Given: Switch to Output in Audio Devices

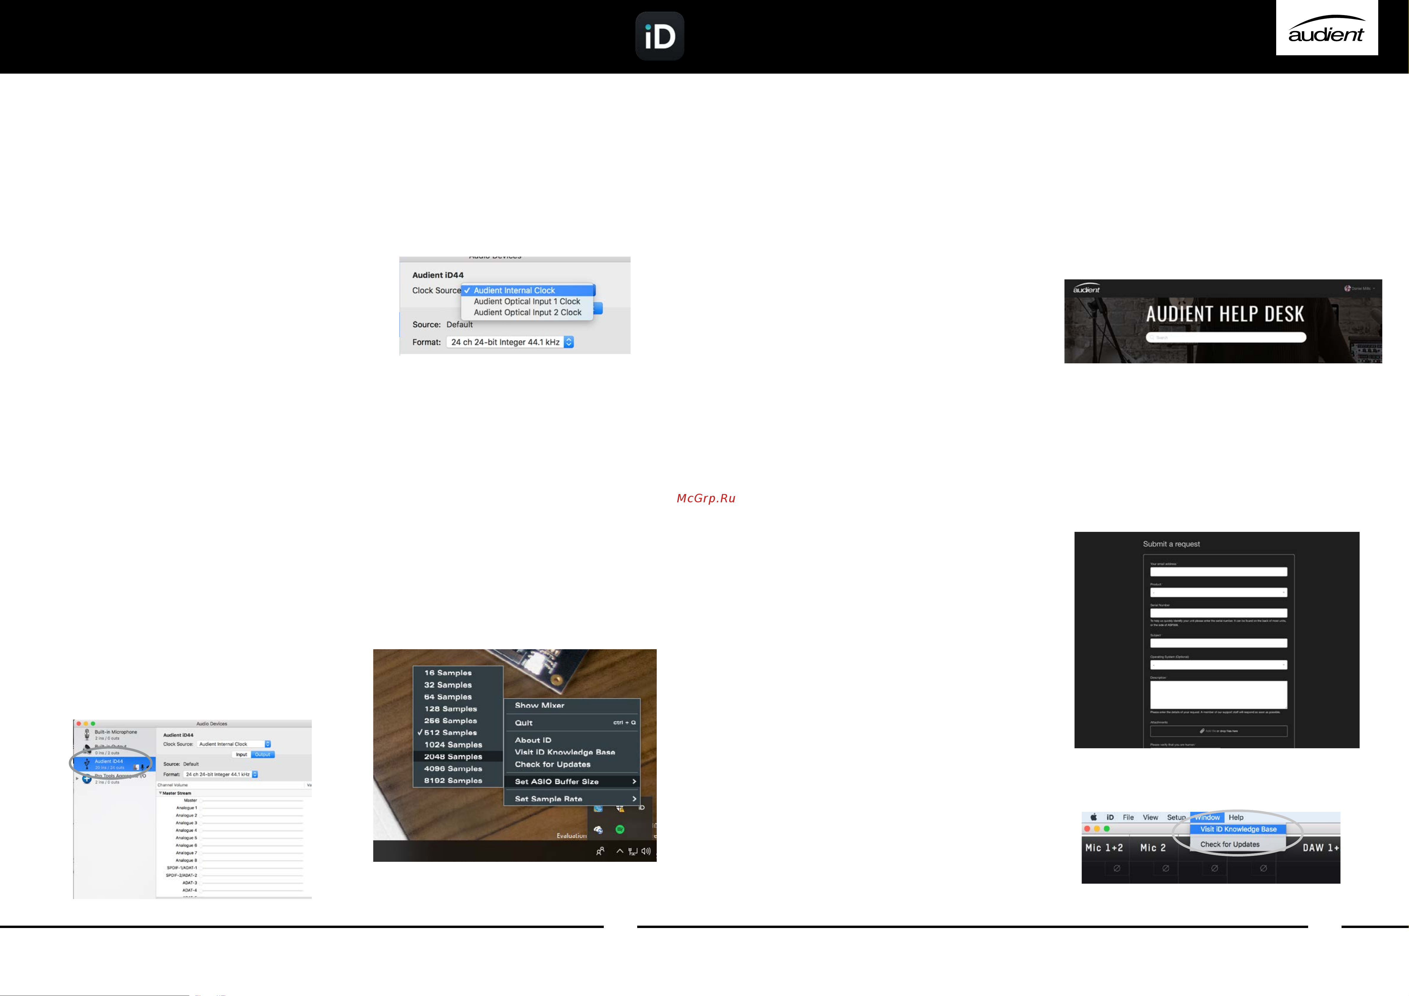Looking at the screenshot, I should (x=263, y=754).
